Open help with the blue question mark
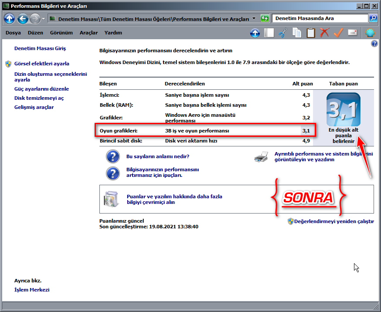Viewport: 381px width, 312px height. pos(374,44)
